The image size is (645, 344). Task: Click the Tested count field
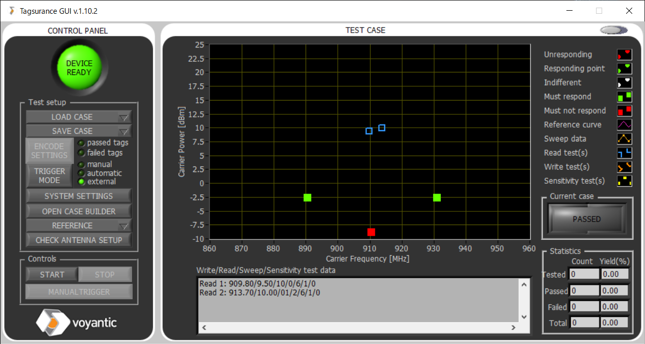(x=584, y=274)
